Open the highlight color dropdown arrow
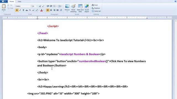The width and height of the screenshot is (177, 99). coord(39,10)
